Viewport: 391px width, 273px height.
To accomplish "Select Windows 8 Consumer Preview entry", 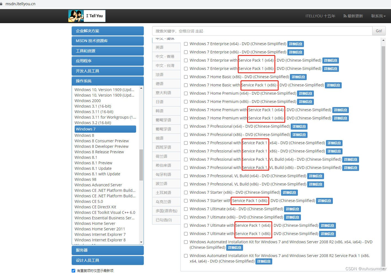I will click(102, 141).
